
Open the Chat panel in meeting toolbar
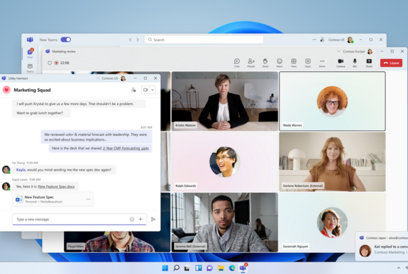pos(237,63)
